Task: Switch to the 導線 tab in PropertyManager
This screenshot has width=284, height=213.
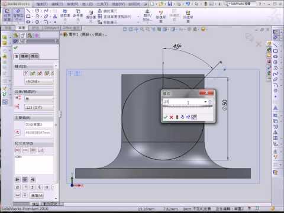Action: pos(25,56)
